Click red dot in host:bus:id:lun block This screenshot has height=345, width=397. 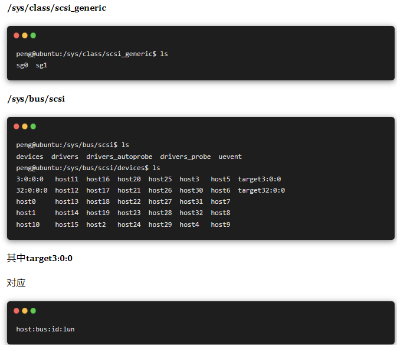(x=17, y=311)
